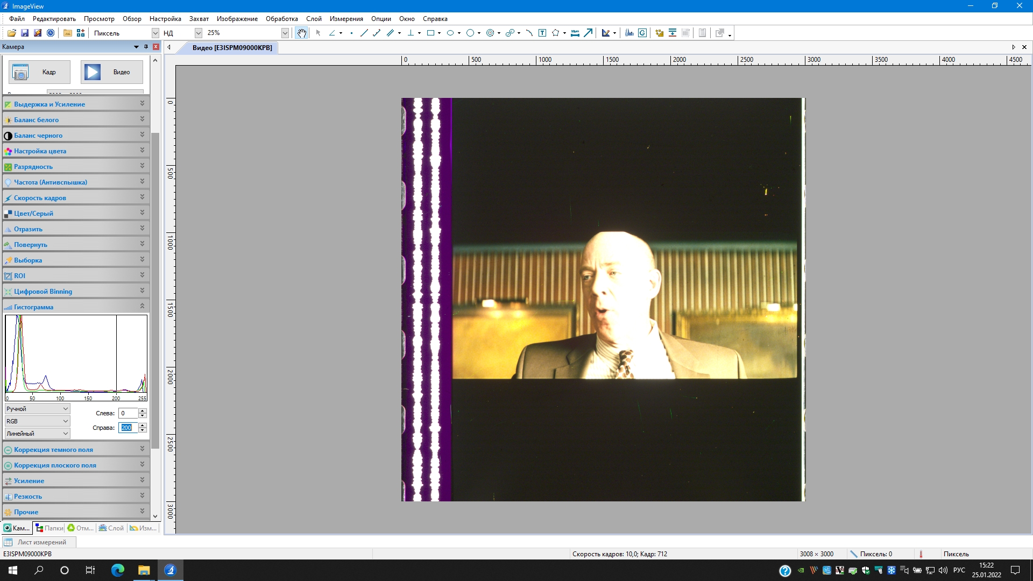Click the Видео record button
This screenshot has height=581, width=1033.
point(112,72)
